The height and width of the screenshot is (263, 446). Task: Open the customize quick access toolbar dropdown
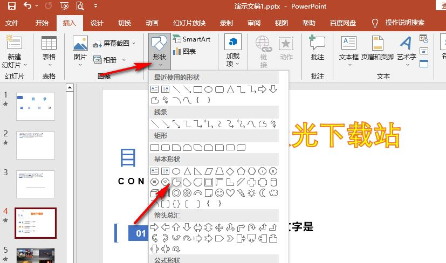(95, 6)
